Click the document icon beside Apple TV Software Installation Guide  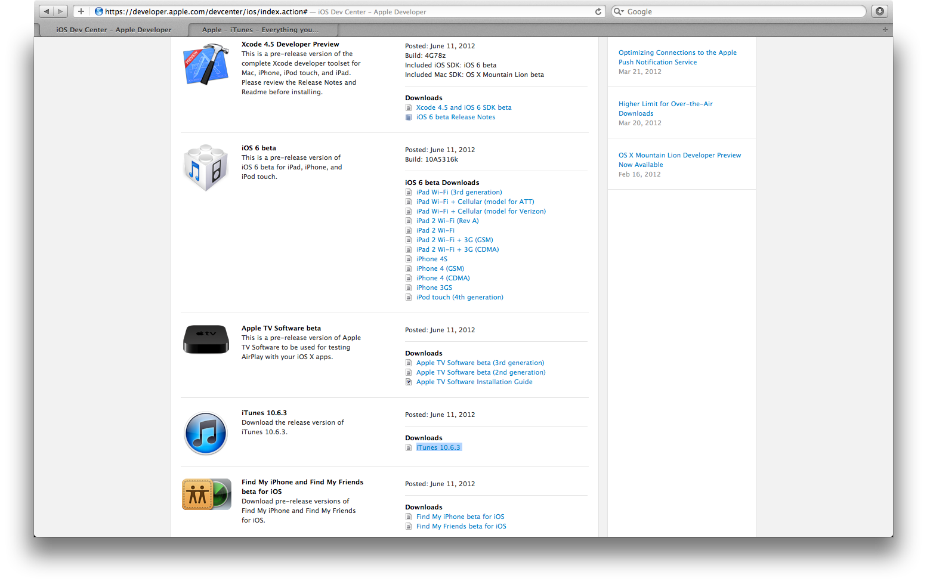click(x=409, y=381)
